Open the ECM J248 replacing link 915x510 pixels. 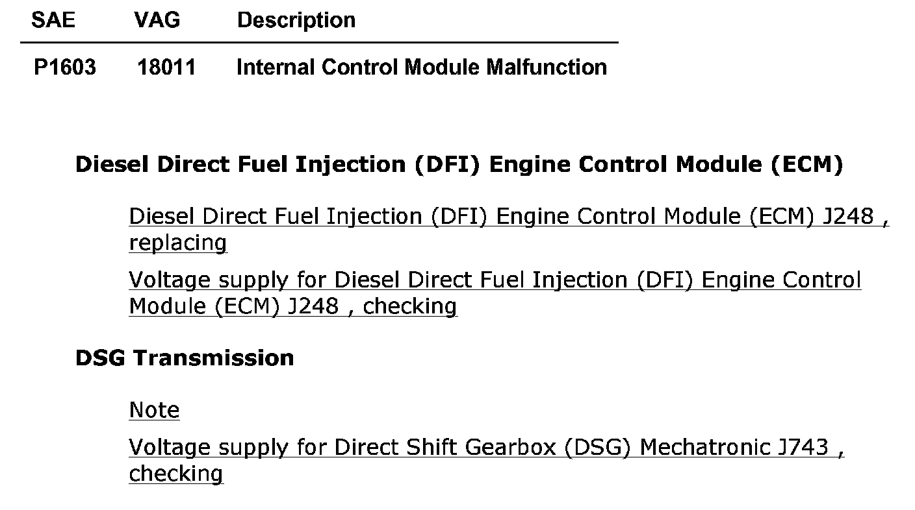(509, 229)
